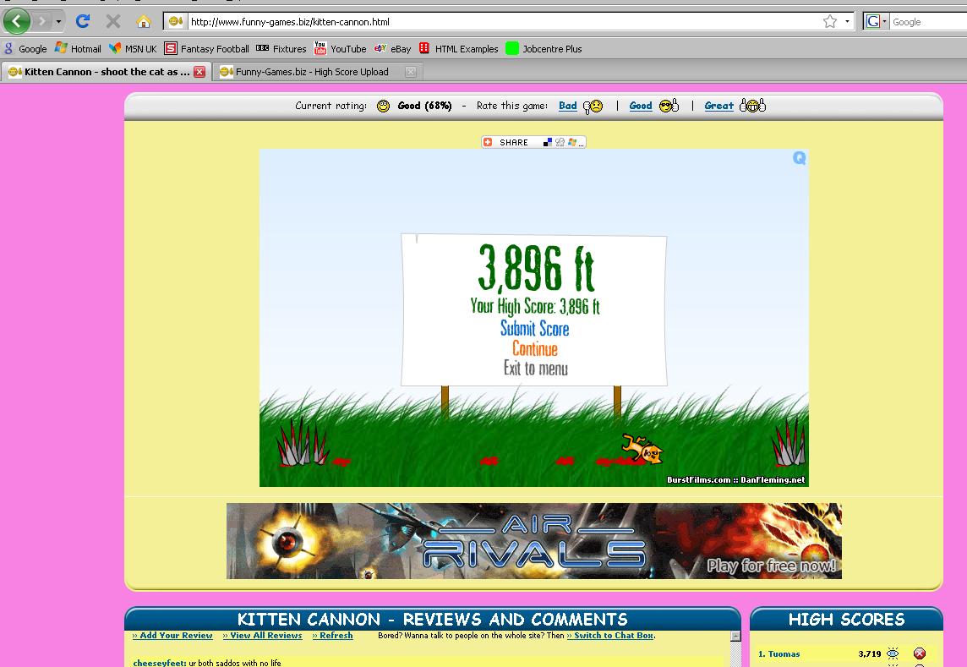Open the Air Rivals banner ad
967x667 pixels.
point(534,540)
